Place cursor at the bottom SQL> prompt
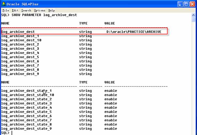197x135 pixels. pos(12,133)
